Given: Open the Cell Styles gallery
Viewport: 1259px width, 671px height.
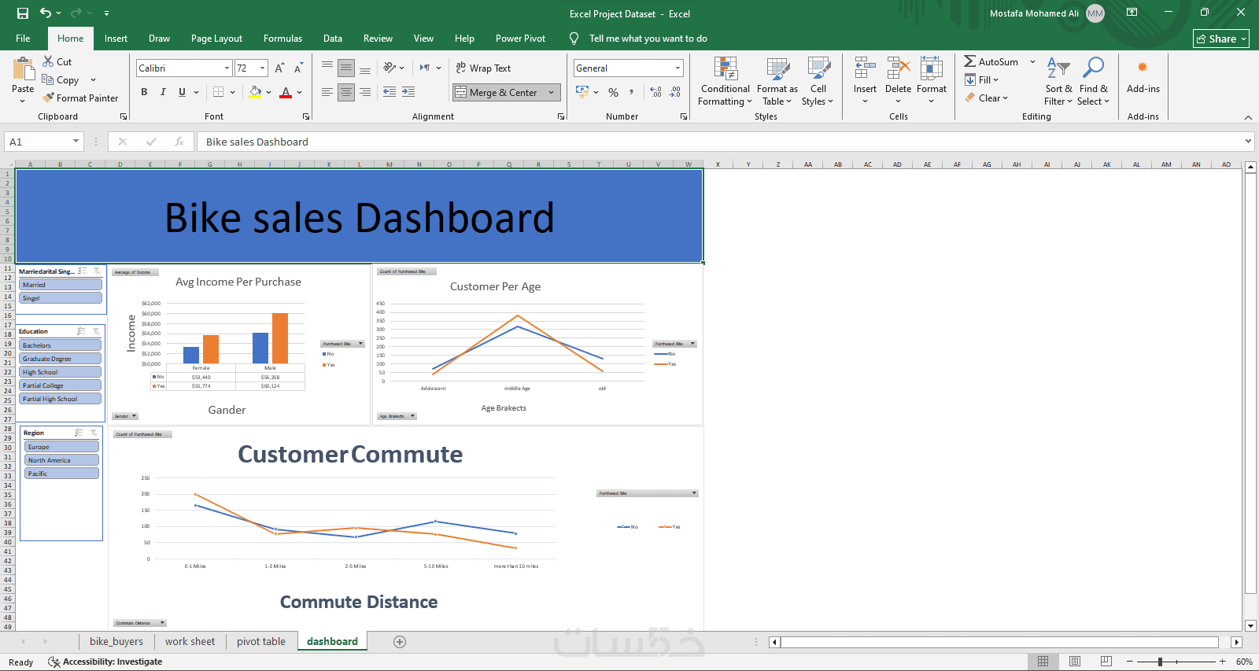Looking at the screenshot, I should pyautogui.click(x=818, y=81).
